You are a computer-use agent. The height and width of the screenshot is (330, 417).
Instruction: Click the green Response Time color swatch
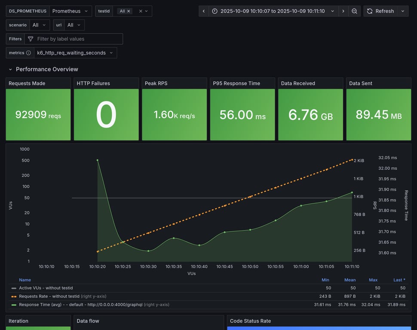[x=14, y=305]
